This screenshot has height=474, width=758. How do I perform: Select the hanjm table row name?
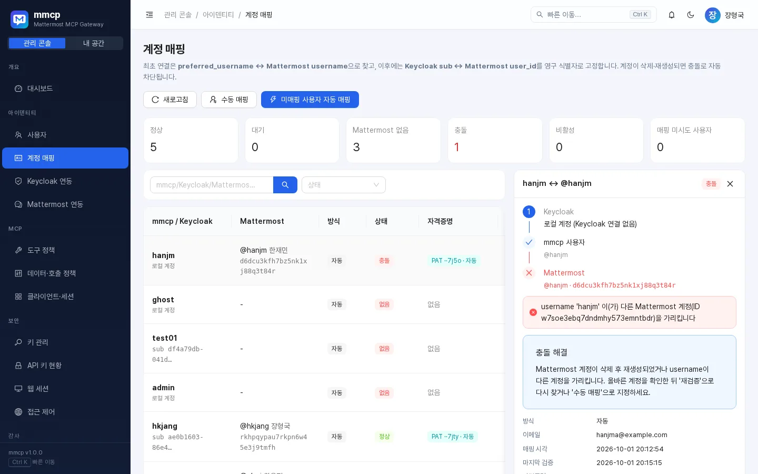tap(163, 255)
